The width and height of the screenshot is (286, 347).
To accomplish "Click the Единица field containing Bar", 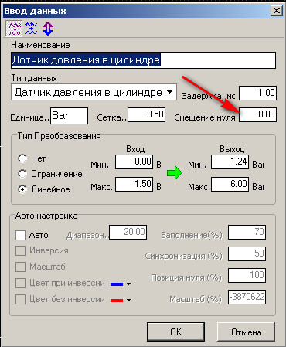I will 69,116.
